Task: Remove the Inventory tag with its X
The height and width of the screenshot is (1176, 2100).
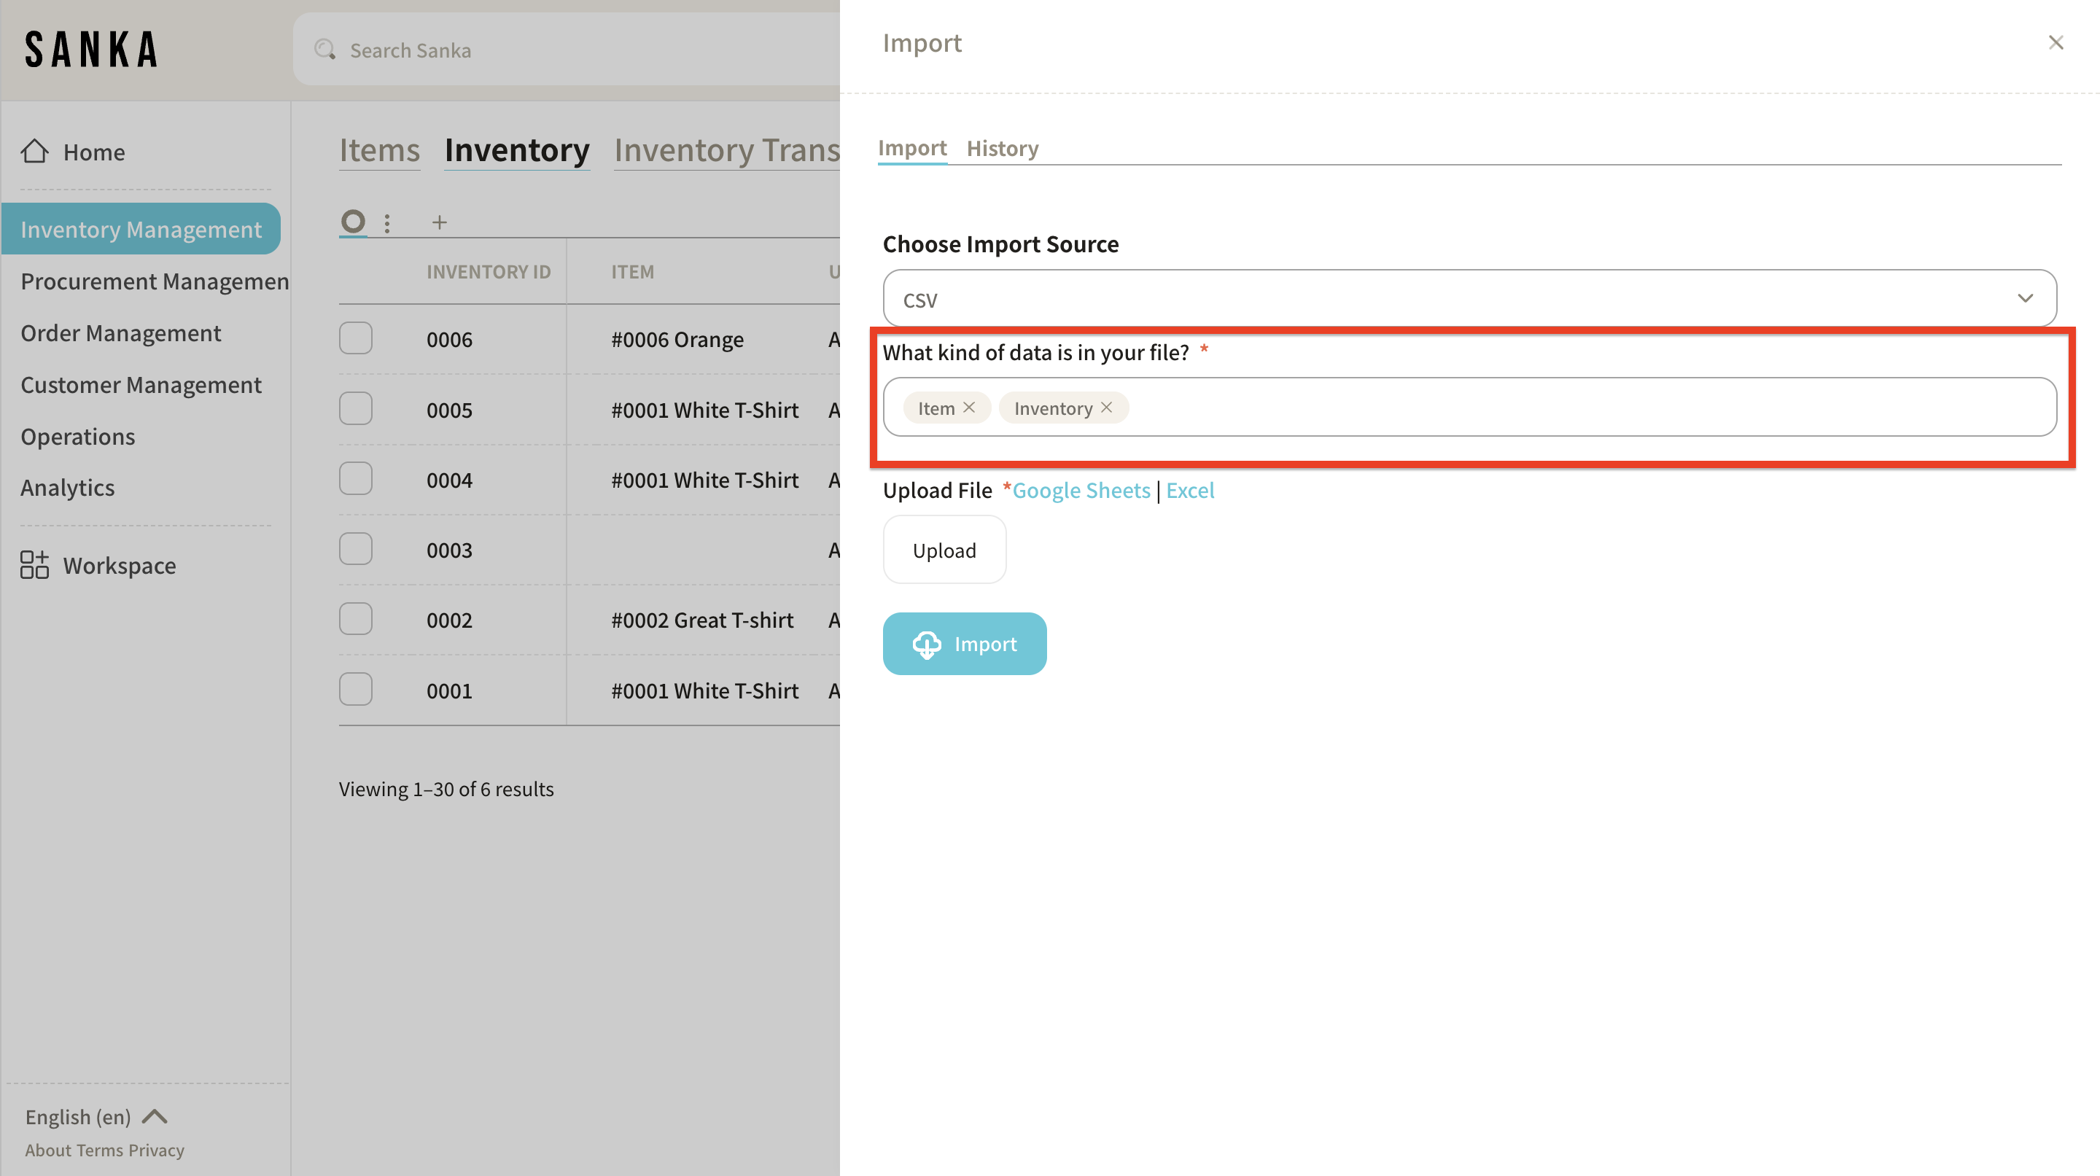Action: [1106, 408]
